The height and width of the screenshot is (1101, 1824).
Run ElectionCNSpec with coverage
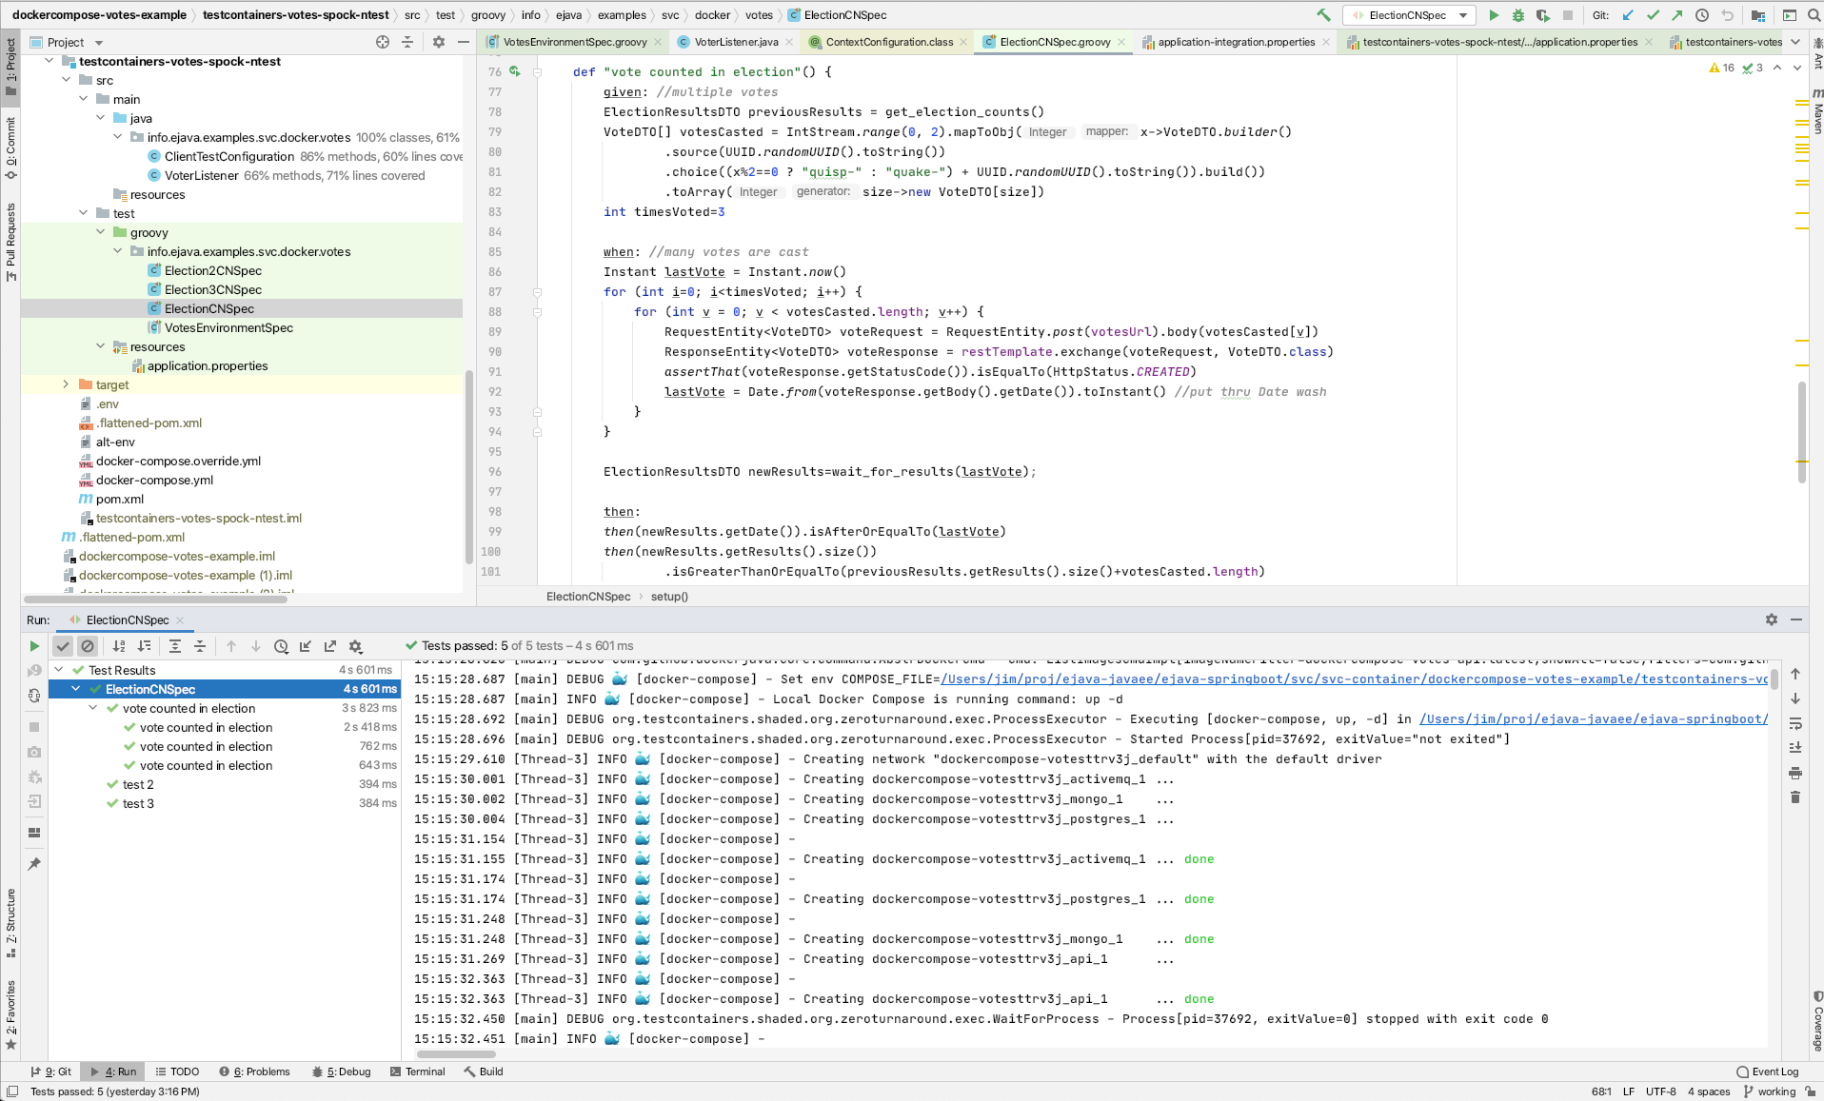coord(1543,15)
